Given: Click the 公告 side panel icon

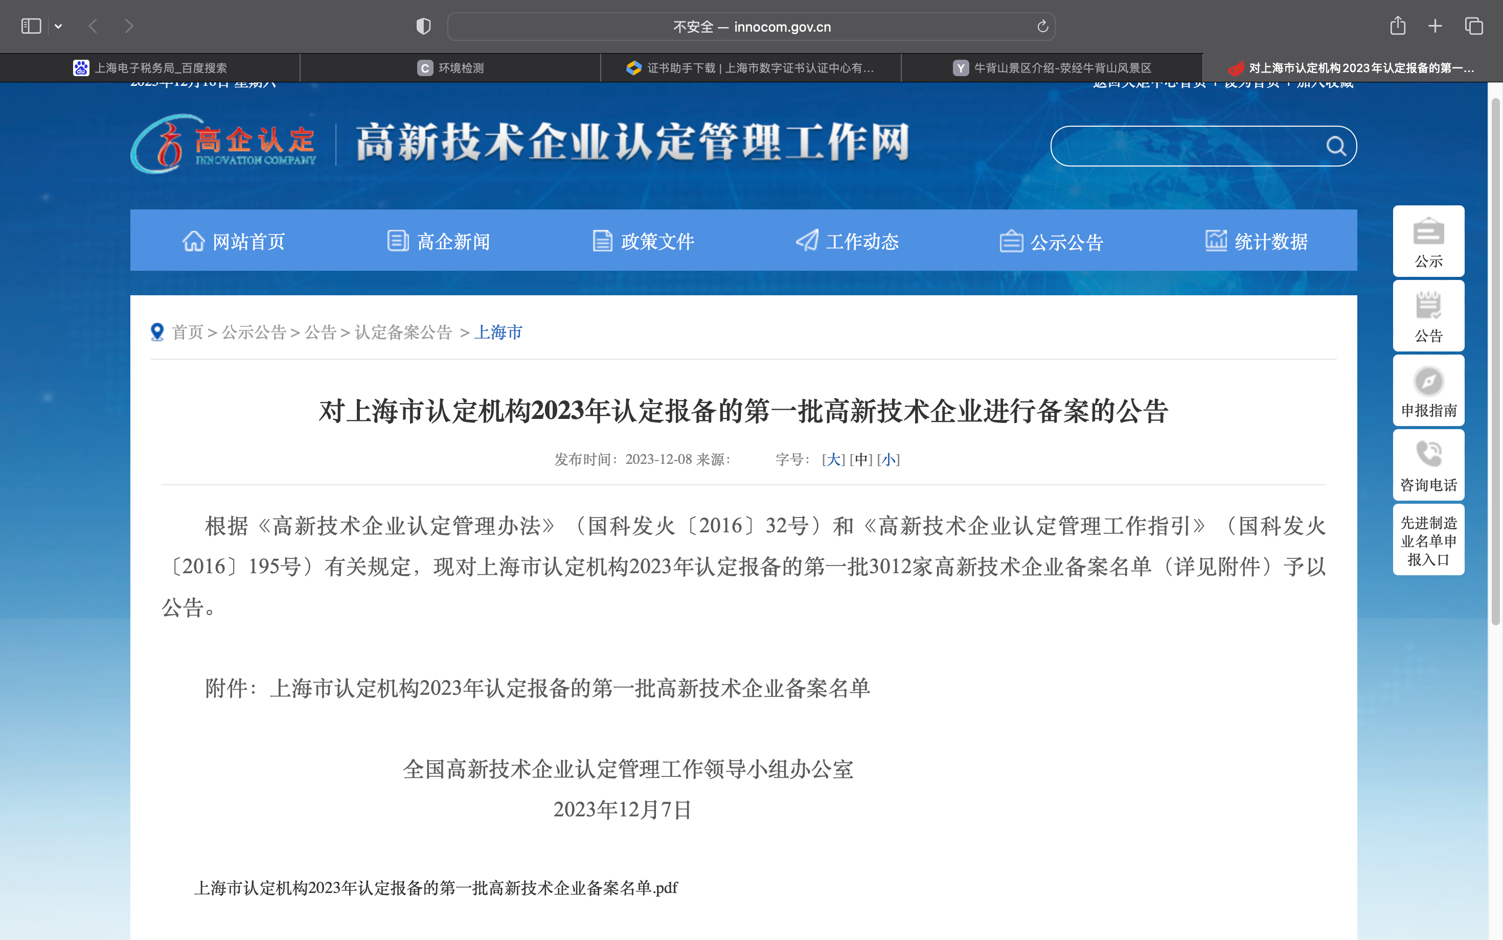Looking at the screenshot, I should coord(1428,316).
